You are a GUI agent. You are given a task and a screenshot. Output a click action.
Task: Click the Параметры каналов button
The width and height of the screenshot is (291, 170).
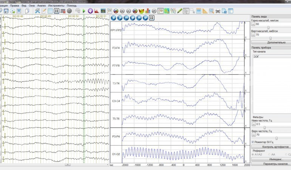271,164
